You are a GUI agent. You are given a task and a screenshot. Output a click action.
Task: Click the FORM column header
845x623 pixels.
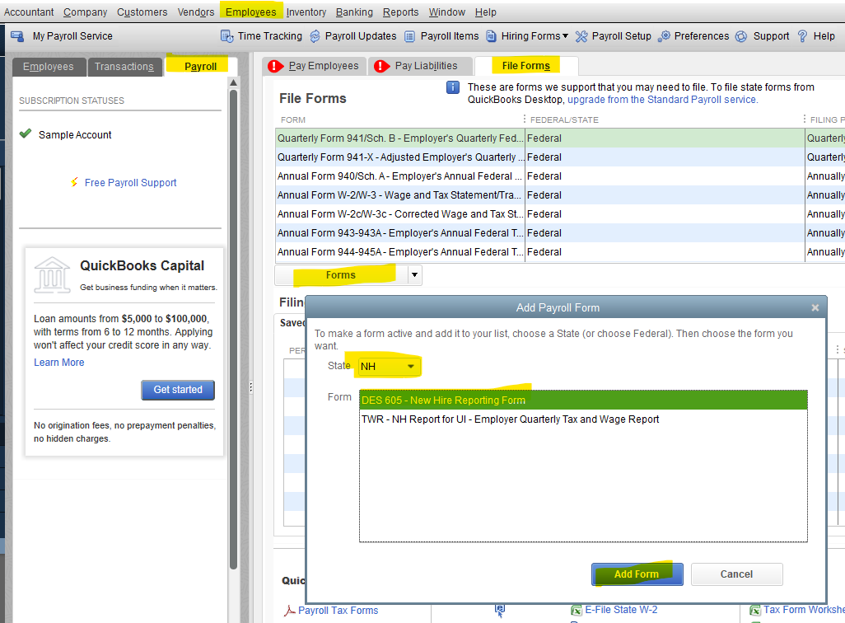[x=293, y=119]
